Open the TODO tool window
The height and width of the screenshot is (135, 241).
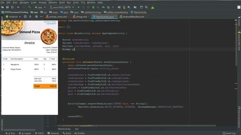pyautogui.click(x=39, y=133)
